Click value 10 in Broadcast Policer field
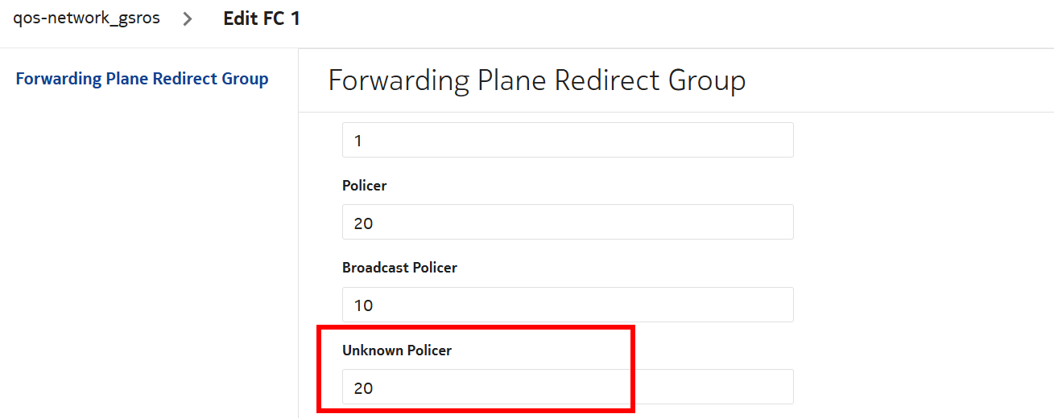This screenshot has width=1054, height=418. (363, 305)
